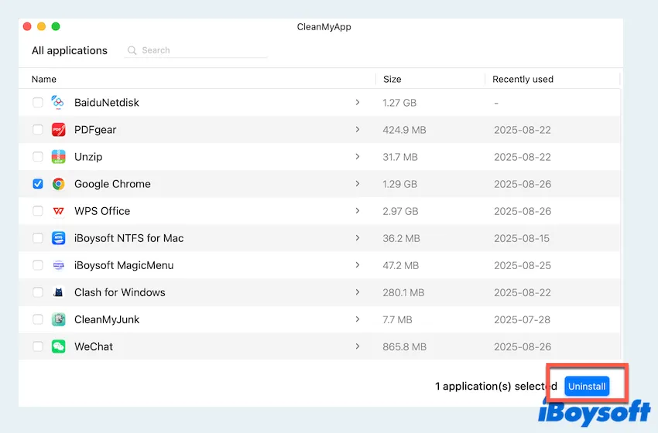Expand the Clash for Windows row chevron

358,292
